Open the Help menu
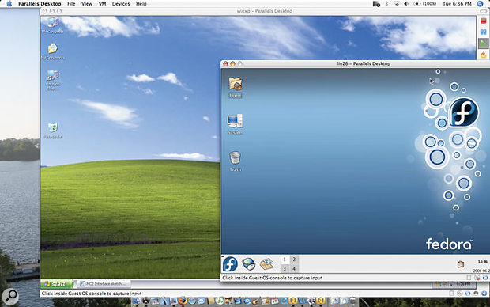This screenshot has width=490, height=307. coord(141,4)
